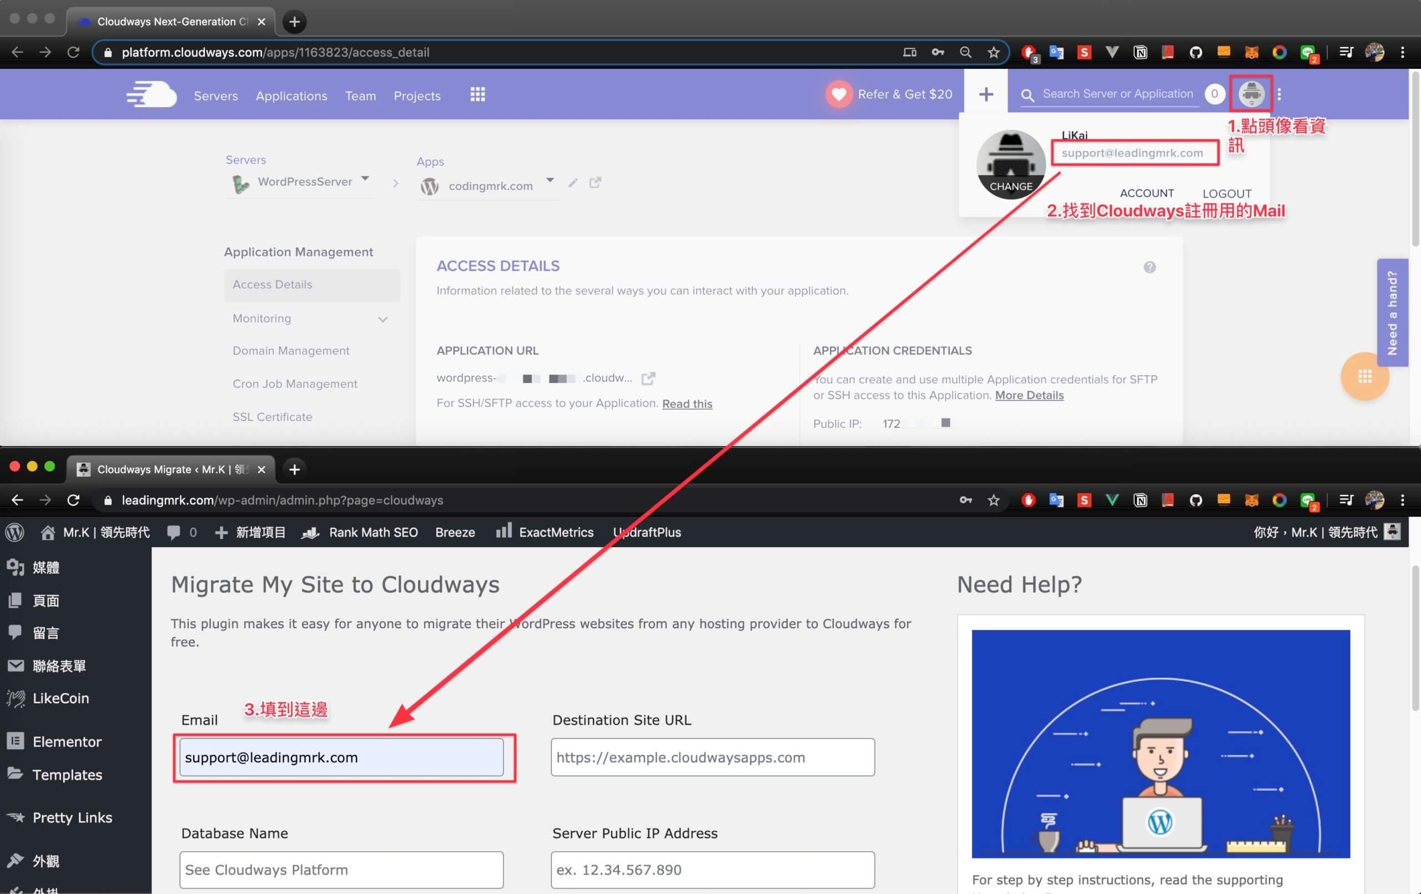Click the MetaMask fox extension in the lower browser toolbar
The height and width of the screenshot is (894, 1421).
point(1251,501)
